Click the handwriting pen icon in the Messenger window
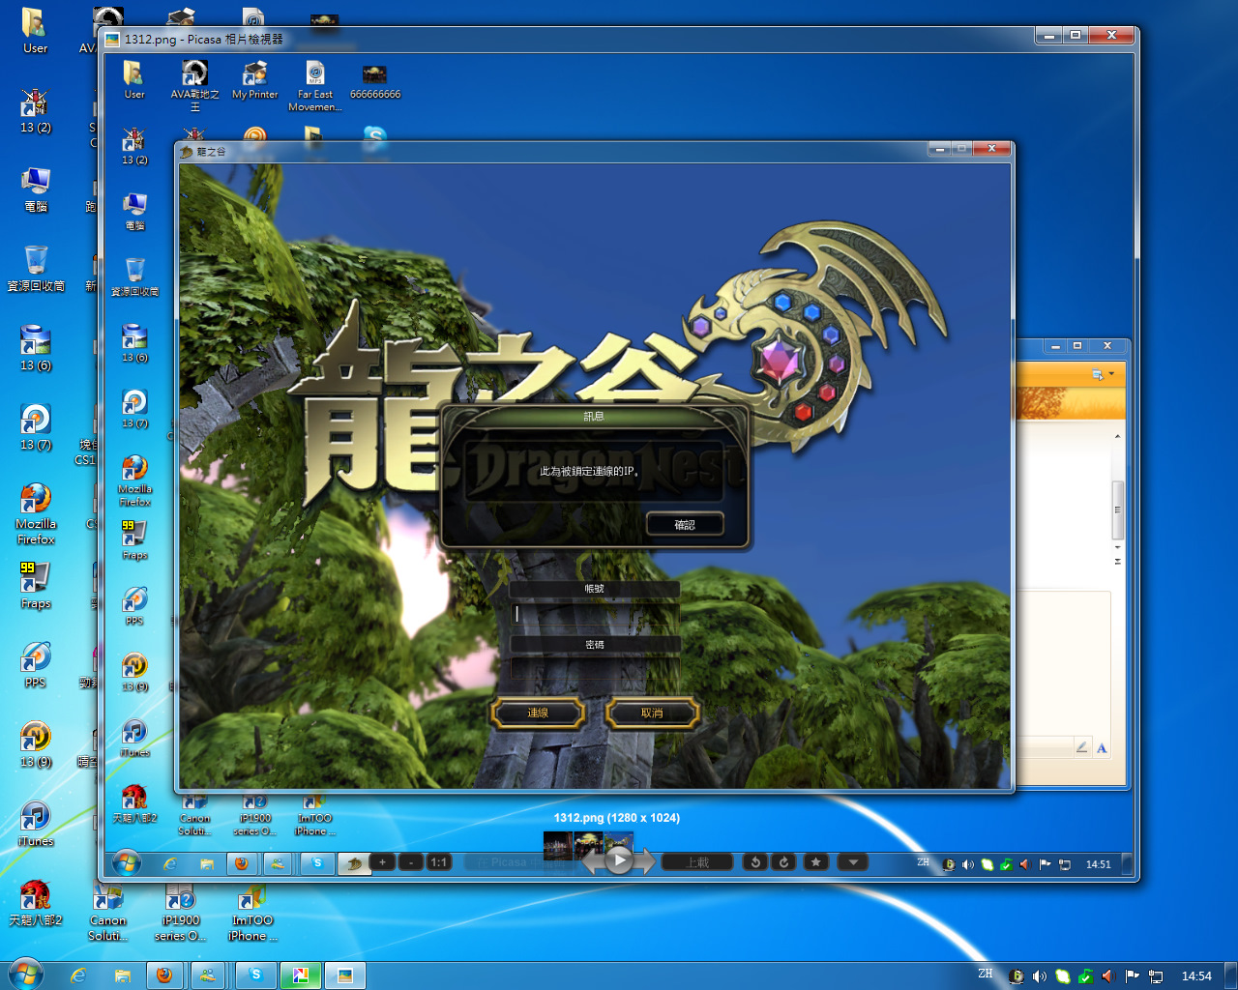Screen dimensions: 1238x990 1081,746
